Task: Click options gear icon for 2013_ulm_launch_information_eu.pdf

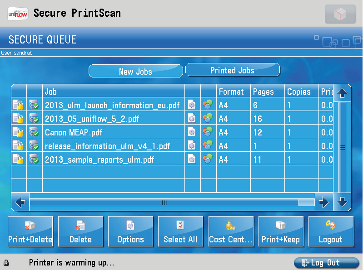Action: (192, 105)
